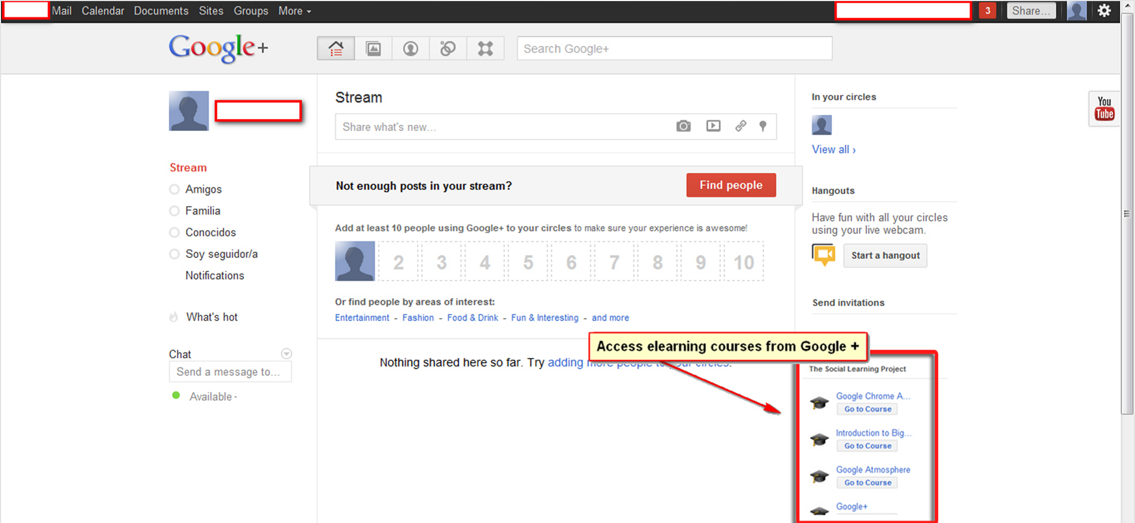Image resolution: width=1135 pixels, height=523 pixels.
Task: Add a photo with the camera icon
Action: (x=683, y=126)
